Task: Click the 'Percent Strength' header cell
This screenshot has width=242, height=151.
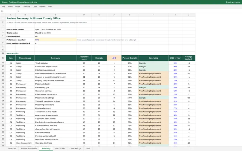Action: pos(130,58)
